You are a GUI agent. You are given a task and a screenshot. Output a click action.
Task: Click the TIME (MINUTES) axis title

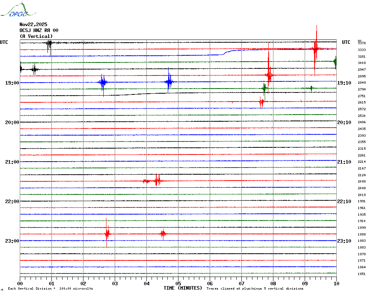coord(183,288)
